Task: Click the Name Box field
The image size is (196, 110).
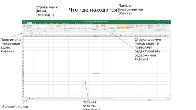Action: coord(26,33)
